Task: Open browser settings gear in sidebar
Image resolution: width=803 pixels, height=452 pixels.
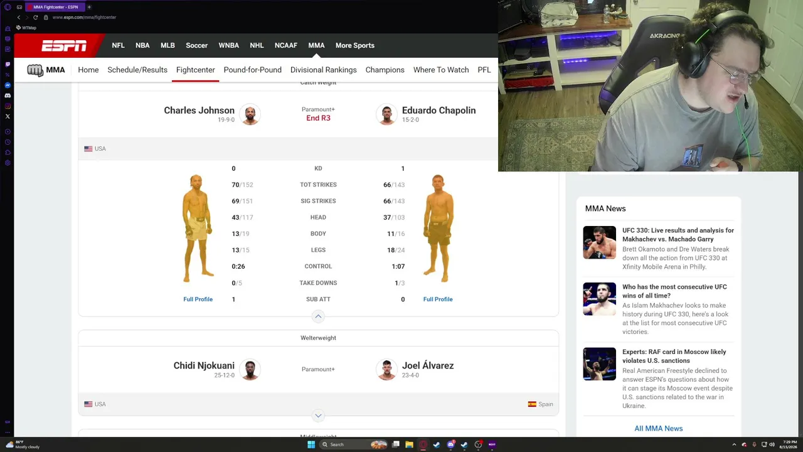Action: tap(8, 163)
